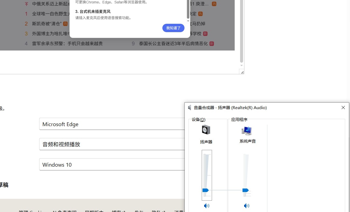Mute the 系统声音 volume
This screenshot has height=212, width=350.
coord(247,206)
